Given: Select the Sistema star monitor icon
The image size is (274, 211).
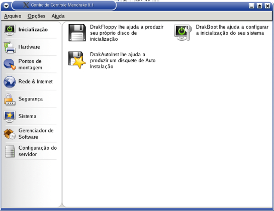Looking at the screenshot, I should point(10,117).
